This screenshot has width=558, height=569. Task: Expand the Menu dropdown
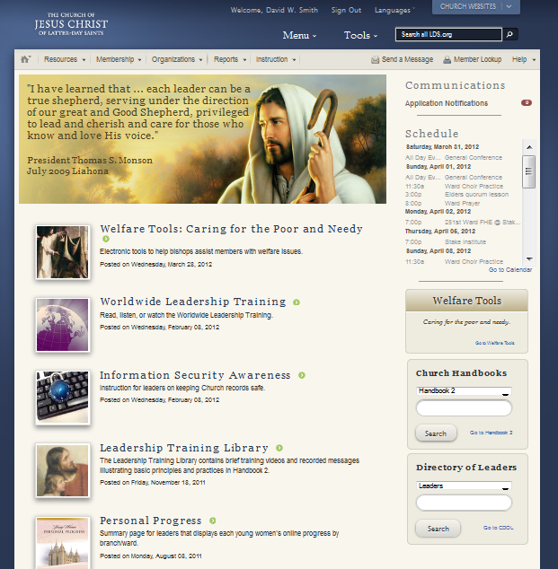pos(299,35)
